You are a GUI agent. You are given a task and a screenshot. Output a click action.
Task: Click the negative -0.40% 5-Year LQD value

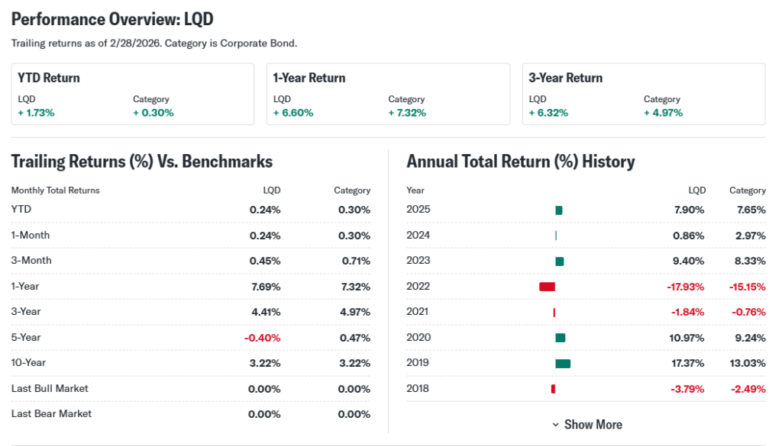pyautogui.click(x=263, y=338)
